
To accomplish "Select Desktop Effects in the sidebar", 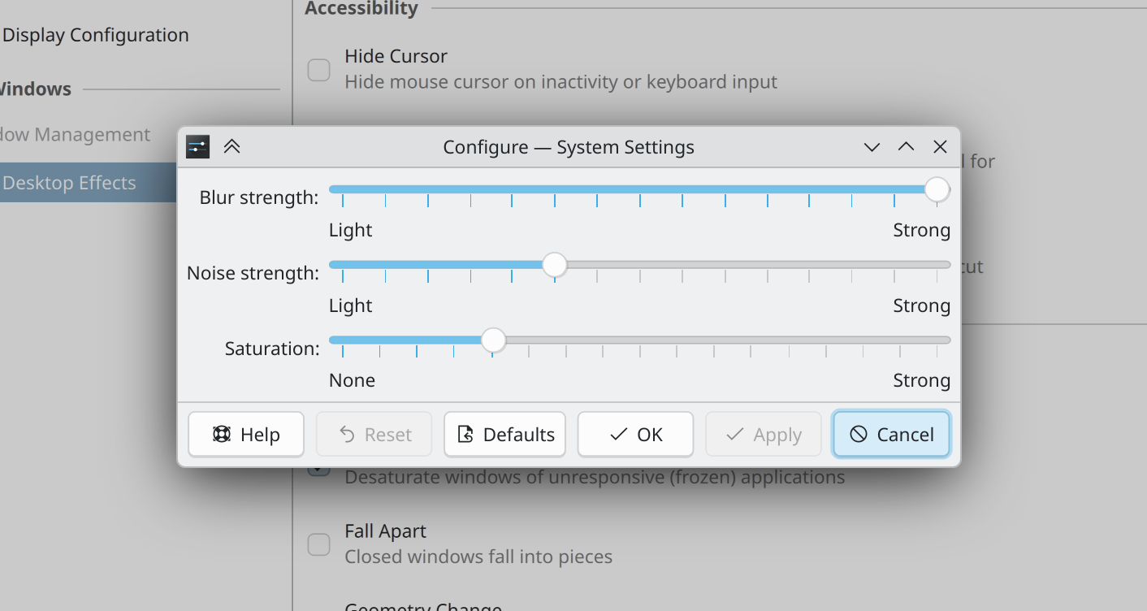I will 67,182.
